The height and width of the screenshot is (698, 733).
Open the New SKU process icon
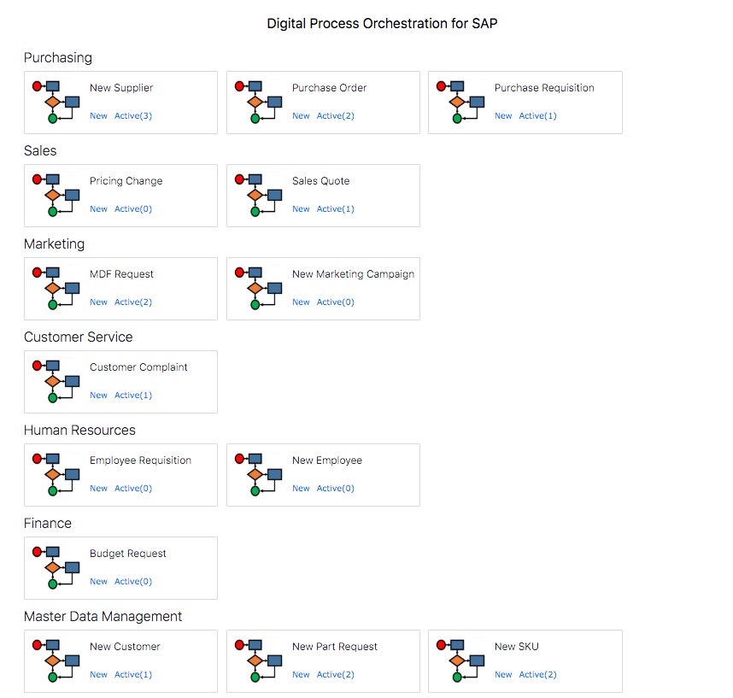[x=460, y=659]
